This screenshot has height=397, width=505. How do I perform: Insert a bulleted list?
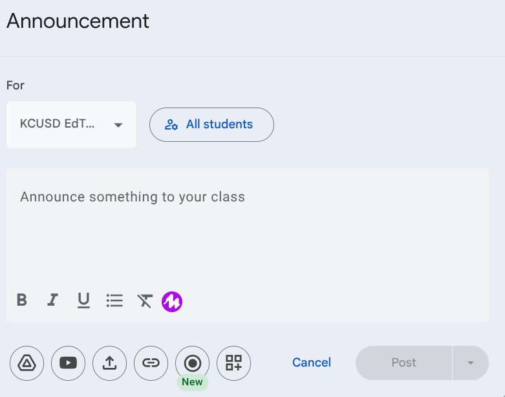click(114, 301)
